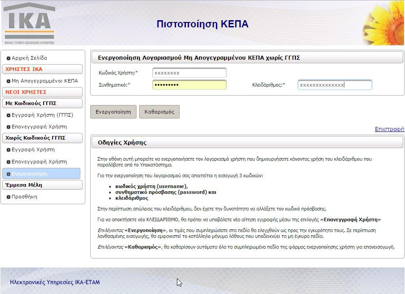Click gear icon of highlighted Ενεργοποίηση item

[9, 174]
